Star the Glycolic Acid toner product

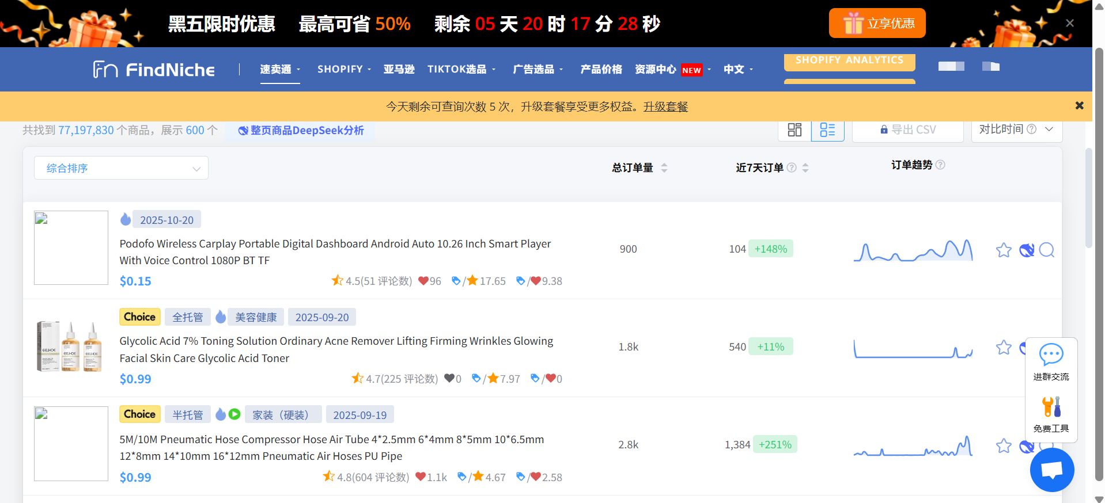point(1004,348)
